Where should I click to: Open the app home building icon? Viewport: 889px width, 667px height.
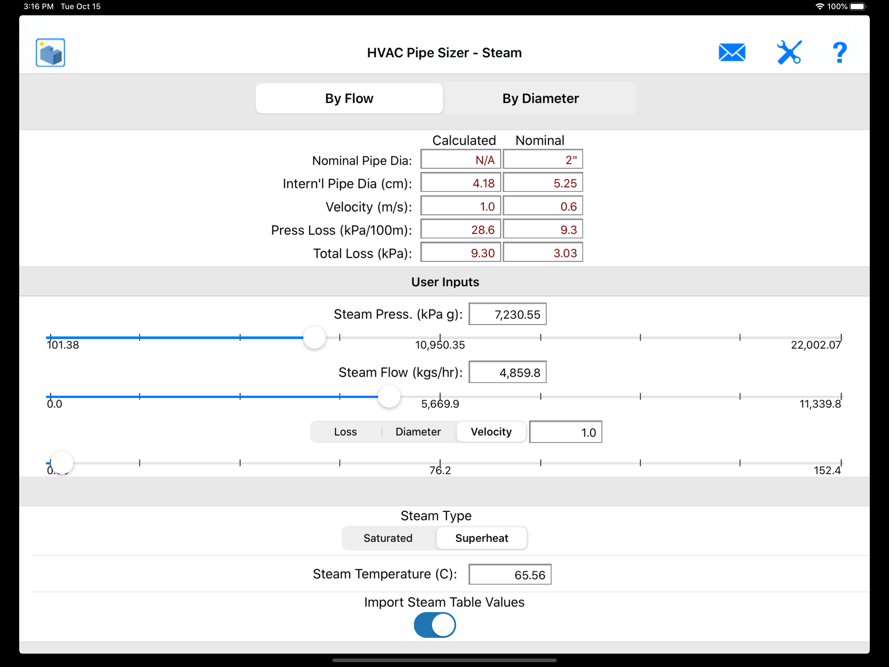click(50, 53)
